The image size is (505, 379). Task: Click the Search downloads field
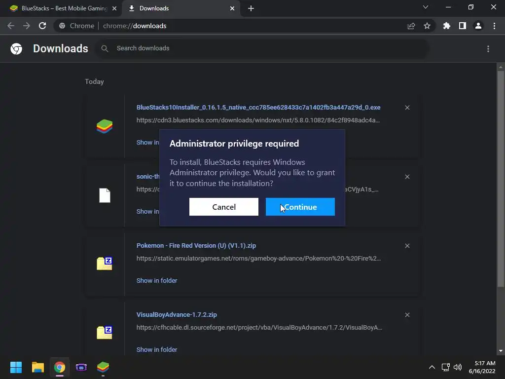[262, 48]
